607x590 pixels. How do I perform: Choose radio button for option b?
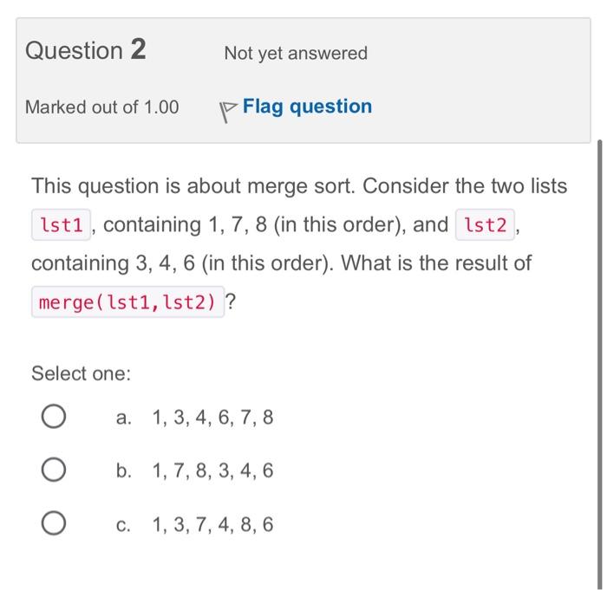click(x=54, y=470)
